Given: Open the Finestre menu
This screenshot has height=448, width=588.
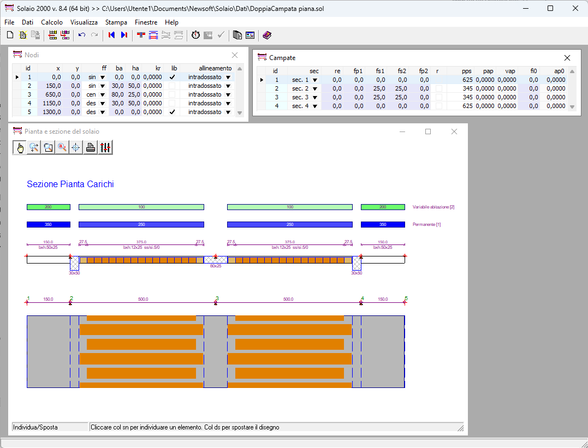Looking at the screenshot, I should click(x=146, y=22).
